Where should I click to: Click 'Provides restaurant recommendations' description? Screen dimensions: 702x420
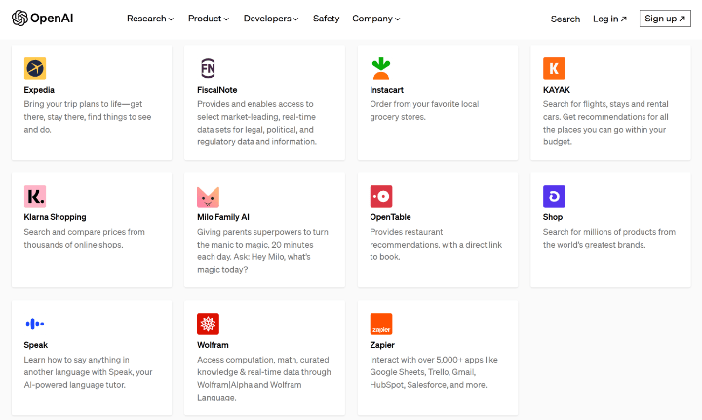[x=436, y=245]
